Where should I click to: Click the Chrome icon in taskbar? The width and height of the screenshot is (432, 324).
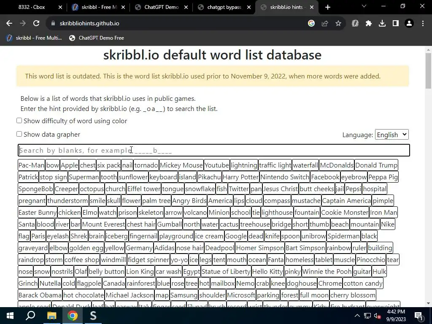73,316
